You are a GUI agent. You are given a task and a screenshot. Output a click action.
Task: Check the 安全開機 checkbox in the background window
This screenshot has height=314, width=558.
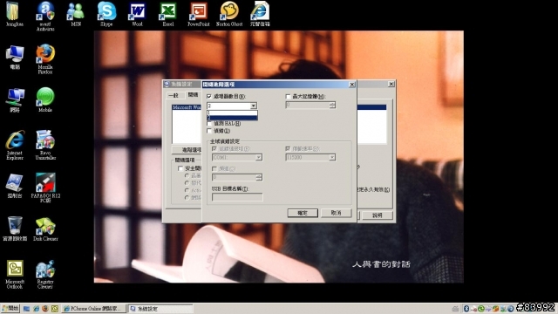[180, 168]
